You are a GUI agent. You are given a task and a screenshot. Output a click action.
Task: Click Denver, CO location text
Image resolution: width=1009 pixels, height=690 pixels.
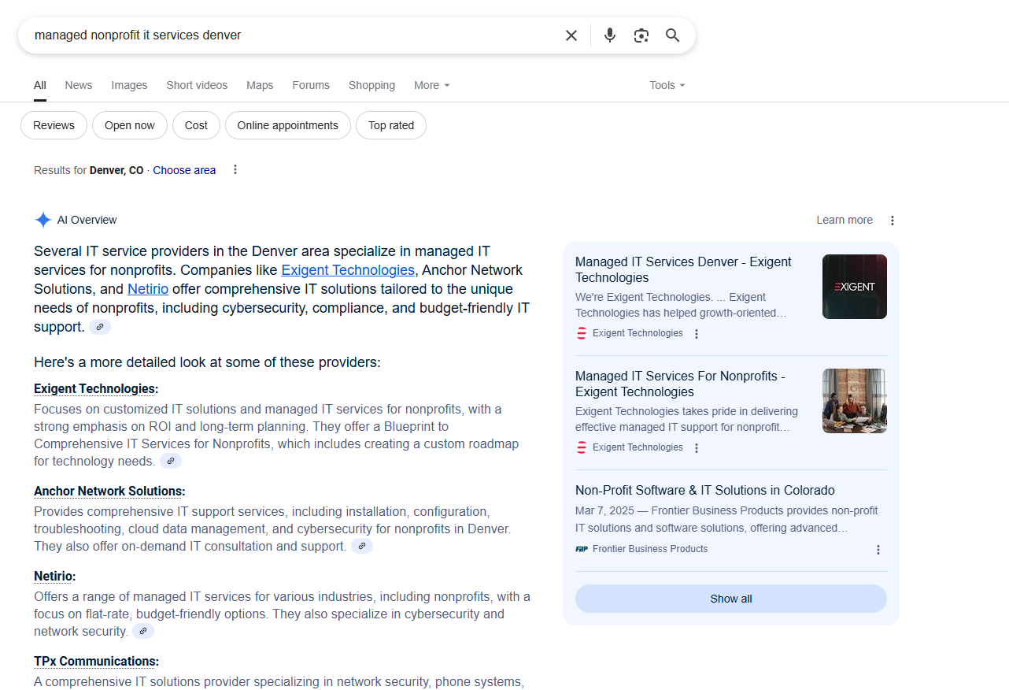click(116, 170)
